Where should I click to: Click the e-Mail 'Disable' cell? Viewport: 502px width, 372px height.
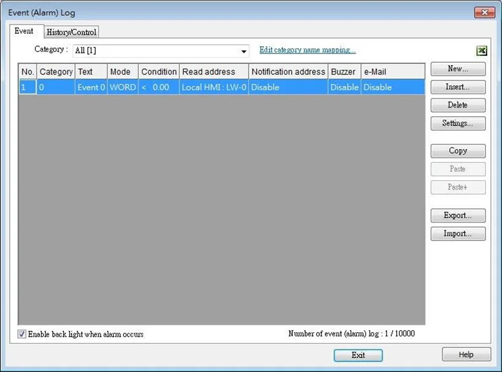tap(393, 87)
